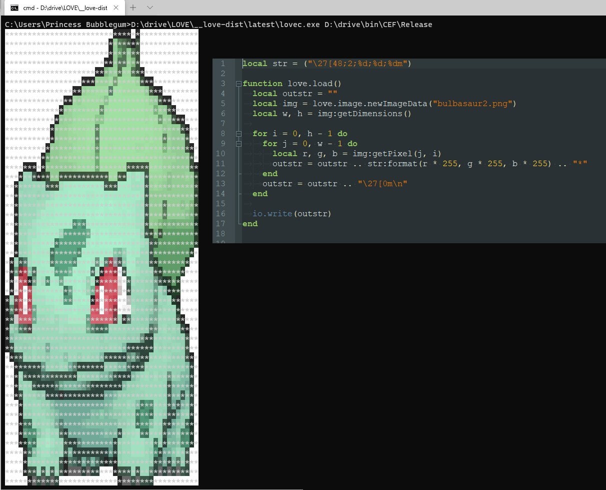Click 'love.image.newImageData' on line 5
The width and height of the screenshot is (606, 490).
coord(370,104)
